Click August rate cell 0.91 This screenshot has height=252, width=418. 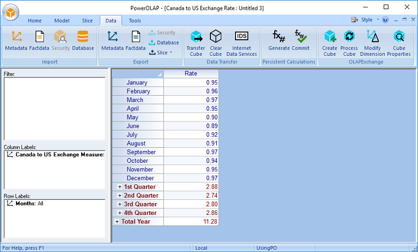coord(191,143)
